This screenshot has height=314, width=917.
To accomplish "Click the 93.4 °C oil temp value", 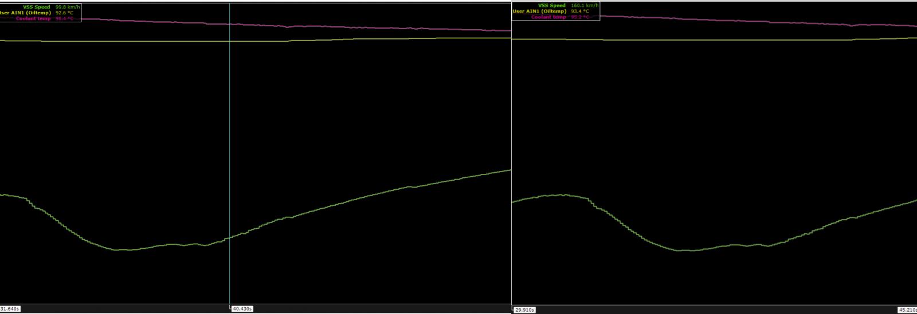I will [579, 11].
